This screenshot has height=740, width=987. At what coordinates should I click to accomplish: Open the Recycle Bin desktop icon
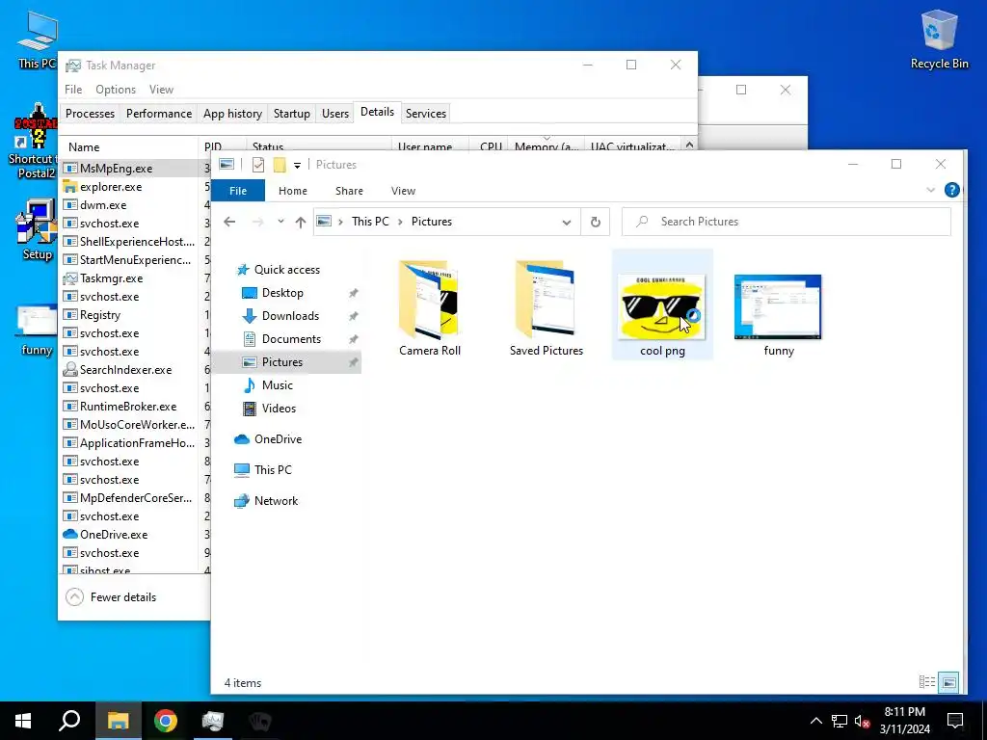click(939, 39)
